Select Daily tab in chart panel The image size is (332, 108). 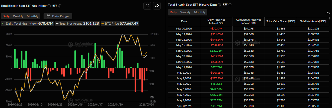click(6, 16)
